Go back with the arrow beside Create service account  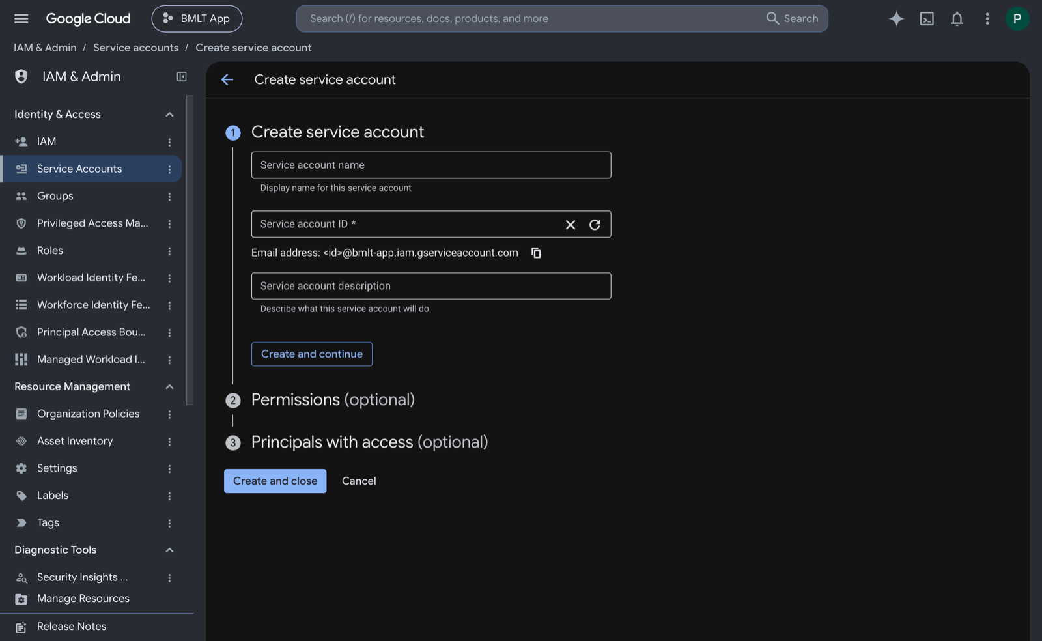coord(227,79)
